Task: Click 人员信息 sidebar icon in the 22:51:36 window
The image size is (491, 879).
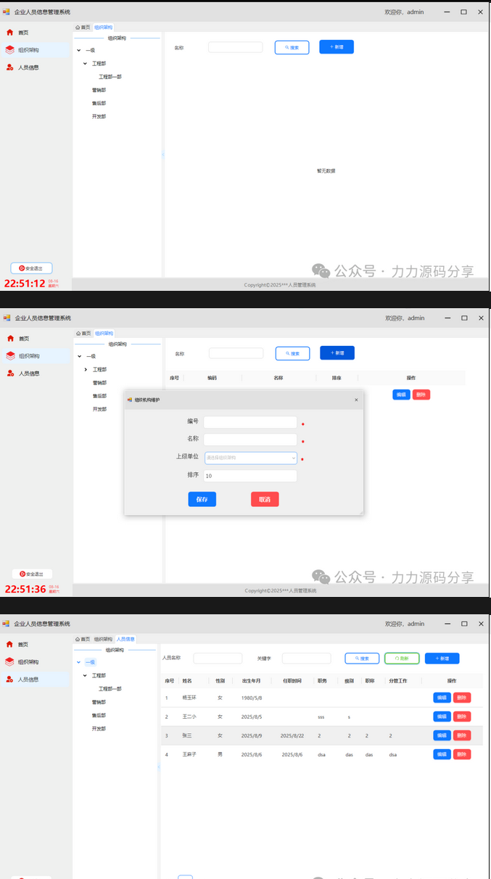Action: pos(10,374)
